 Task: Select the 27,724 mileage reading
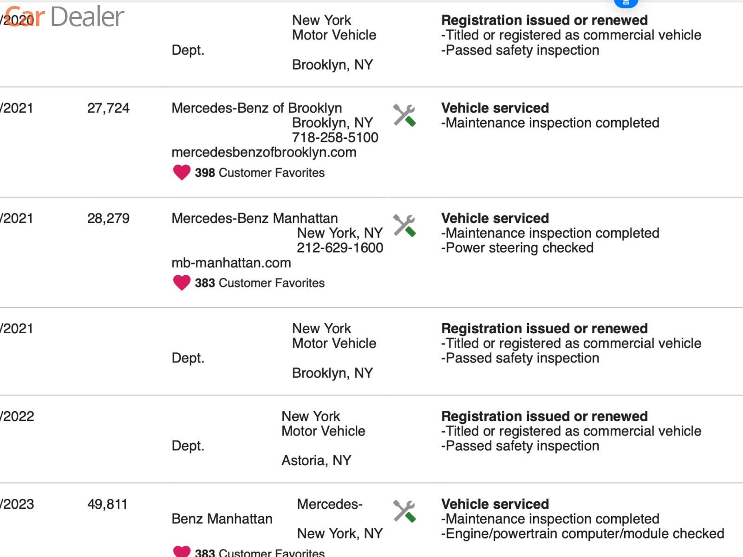tap(108, 108)
